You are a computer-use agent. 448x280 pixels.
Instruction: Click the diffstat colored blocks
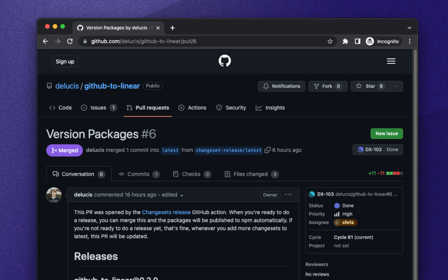click(x=394, y=173)
